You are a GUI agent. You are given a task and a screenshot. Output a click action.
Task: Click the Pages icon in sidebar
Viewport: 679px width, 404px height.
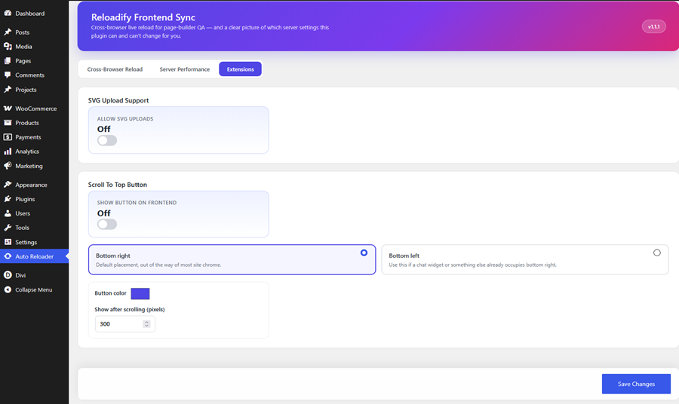pos(8,60)
